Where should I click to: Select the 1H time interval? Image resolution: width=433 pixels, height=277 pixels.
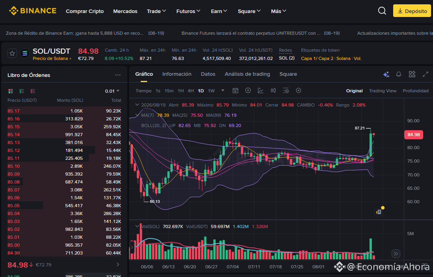point(181,91)
